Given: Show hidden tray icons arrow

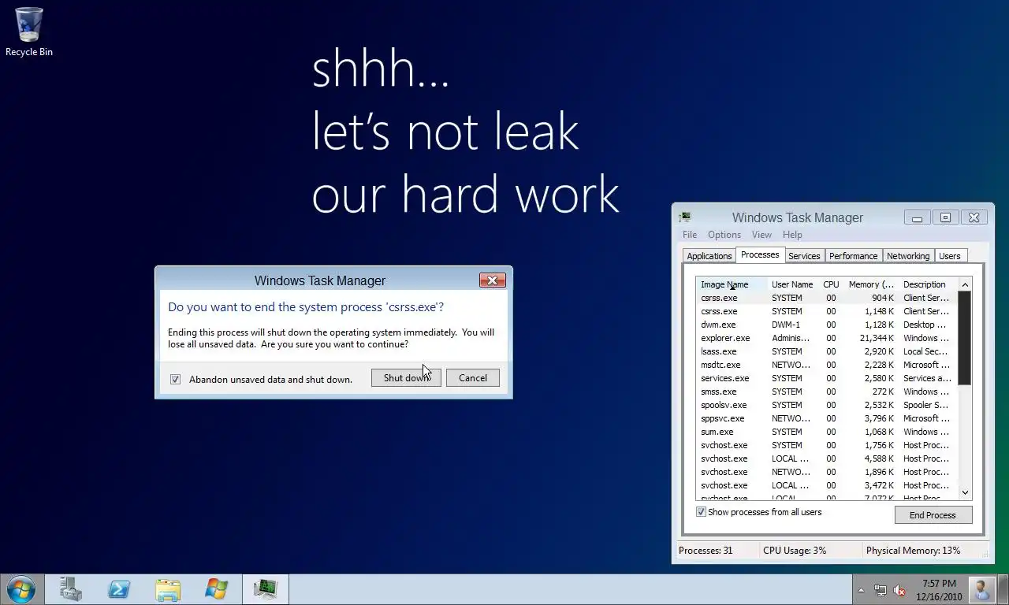Looking at the screenshot, I should [861, 590].
